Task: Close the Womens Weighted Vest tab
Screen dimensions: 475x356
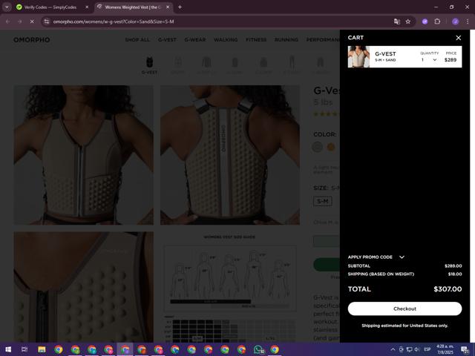Action: tap(168, 7)
